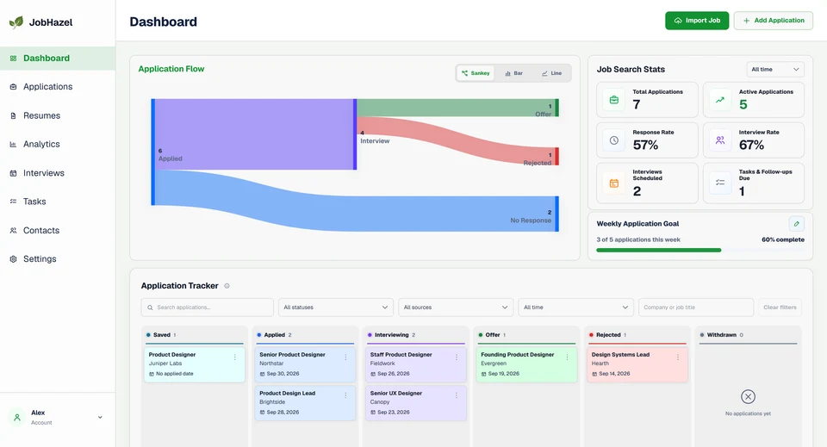This screenshot has width=827, height=447.
Task: Open options menu on Product Designer card
Action: pyautogui.click(x=234, y=357)
